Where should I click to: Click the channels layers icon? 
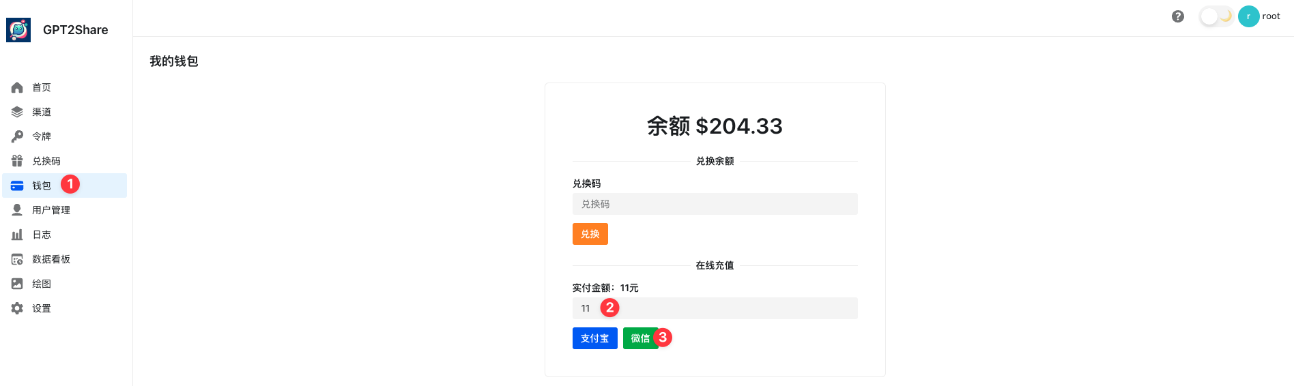17,112
